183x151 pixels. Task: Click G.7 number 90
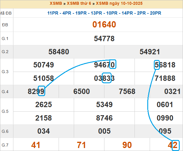(127, 145)
